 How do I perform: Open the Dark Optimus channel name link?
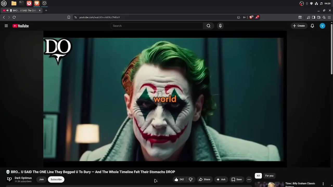(23, 178)
